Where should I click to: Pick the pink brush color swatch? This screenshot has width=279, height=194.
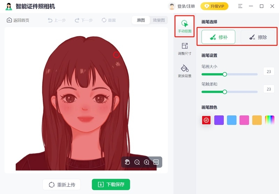(x=244, y=120)
